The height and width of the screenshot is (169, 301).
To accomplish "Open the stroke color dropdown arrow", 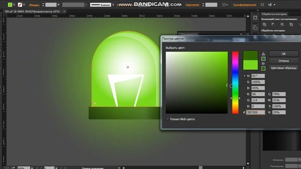I will point(24,5).
